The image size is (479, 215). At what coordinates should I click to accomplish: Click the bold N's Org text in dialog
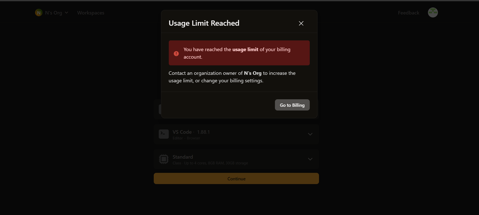click(x=253, y=73)
